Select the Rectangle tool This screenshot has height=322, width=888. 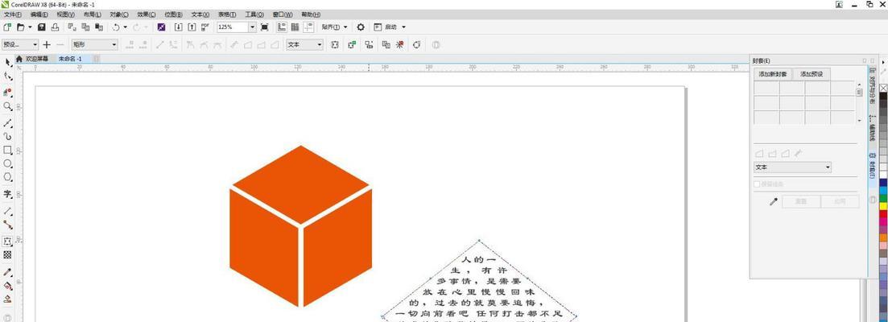pos(7,150)
